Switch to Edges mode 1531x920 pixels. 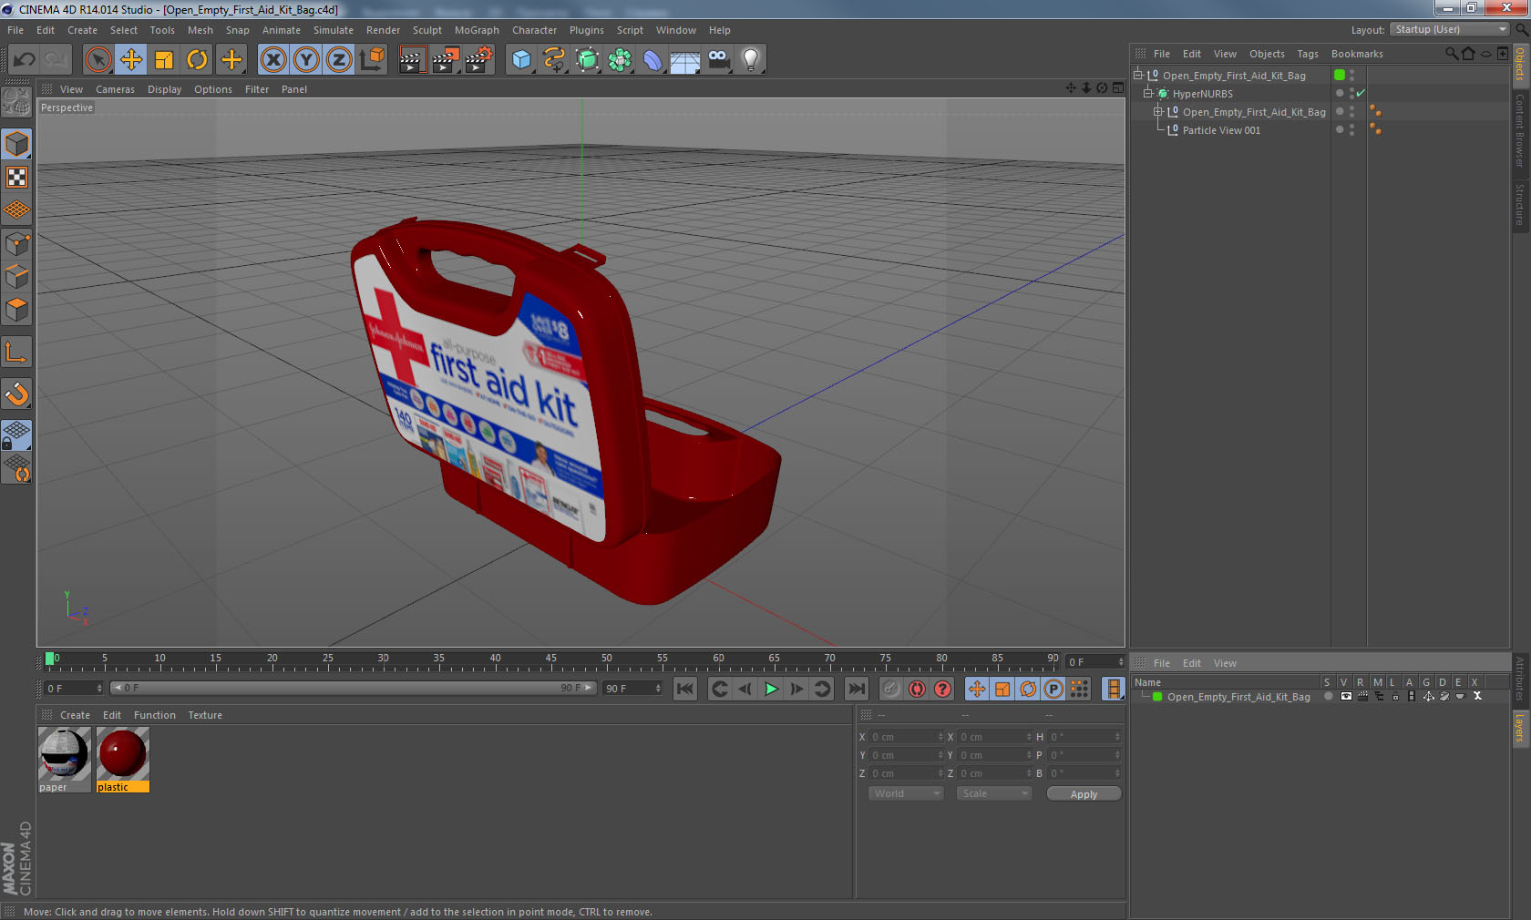coord(16,277)
